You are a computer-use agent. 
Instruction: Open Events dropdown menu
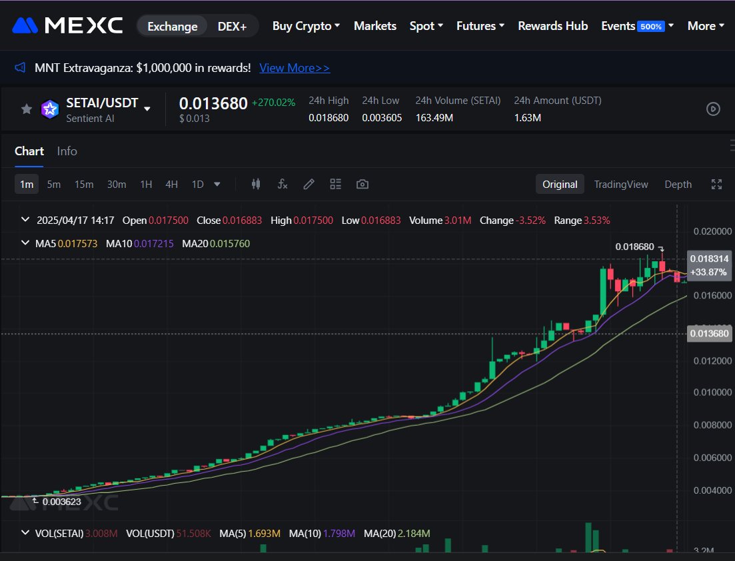coord(638,26)
